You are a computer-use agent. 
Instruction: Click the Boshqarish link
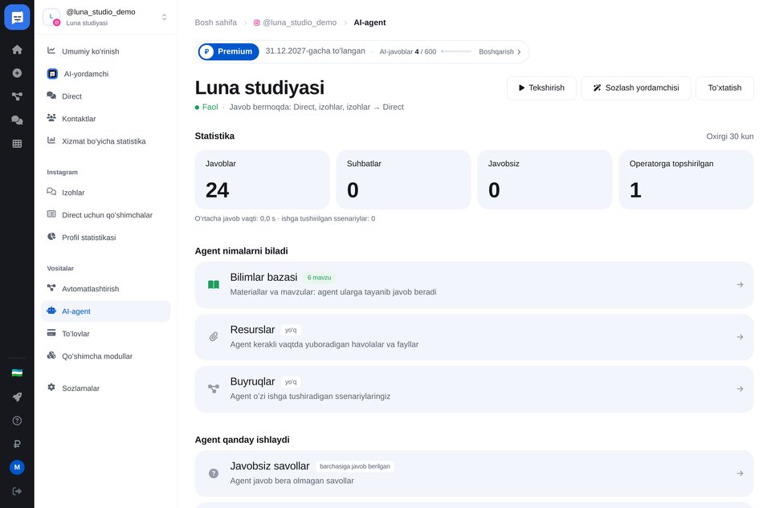click(500, 51)
